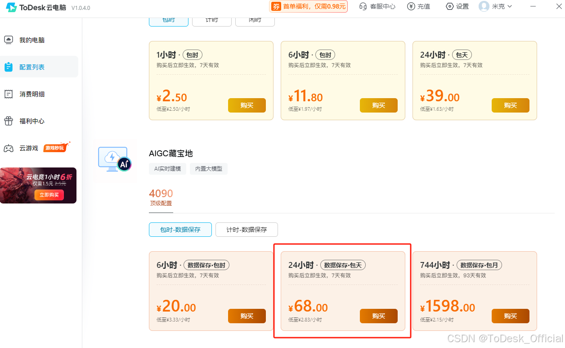565x348 pixels.
Task: Click the 我的电脑 cloud monitor icon
Action: 9,40
